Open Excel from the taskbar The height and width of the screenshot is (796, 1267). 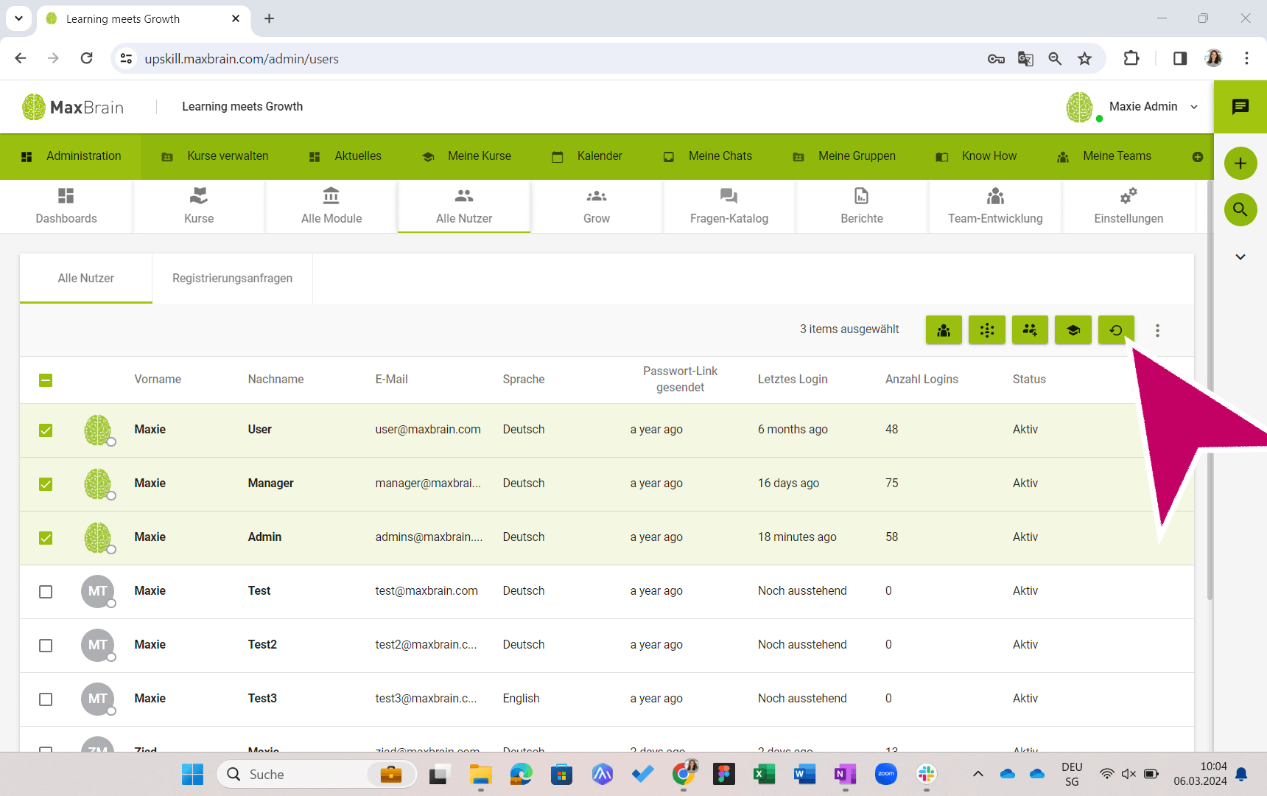click(x=764, y=774)
